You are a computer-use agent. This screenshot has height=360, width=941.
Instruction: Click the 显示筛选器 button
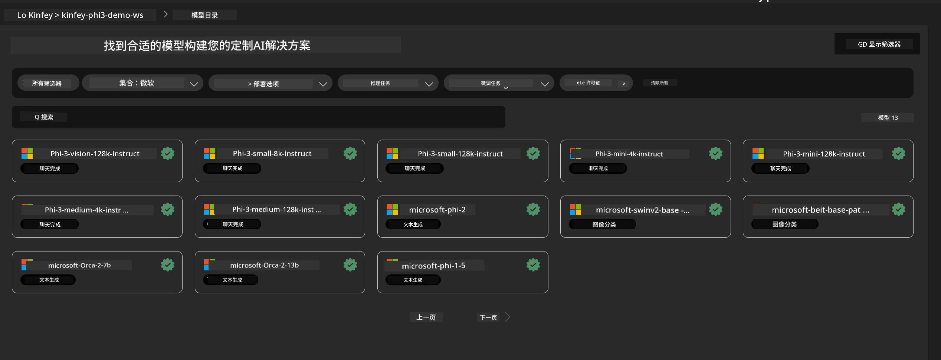pos(877,44)
